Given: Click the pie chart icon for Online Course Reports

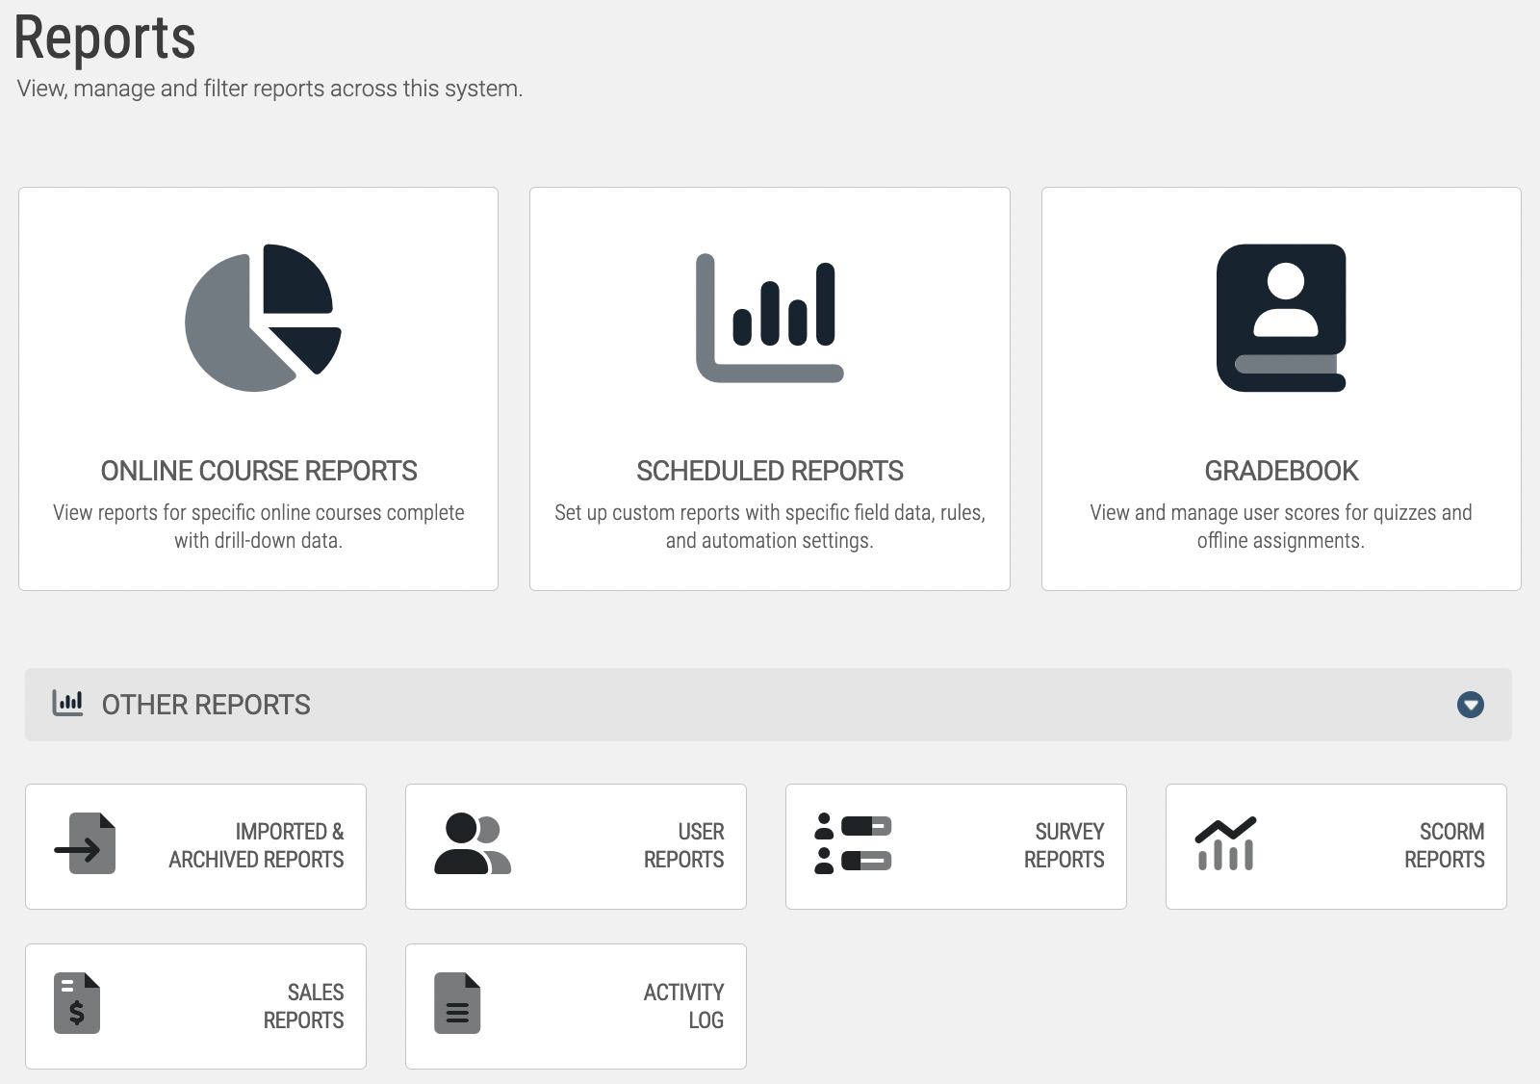Looking at the screenshot, I should point(263,318).
